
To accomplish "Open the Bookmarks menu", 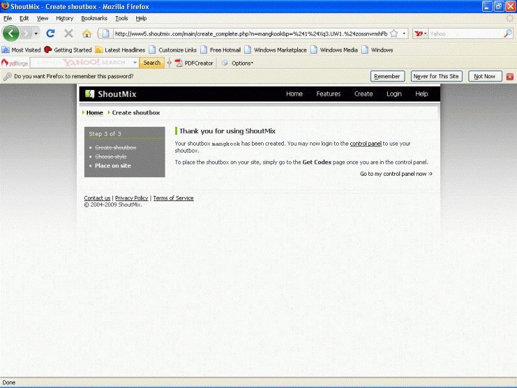I will (94, 18).
